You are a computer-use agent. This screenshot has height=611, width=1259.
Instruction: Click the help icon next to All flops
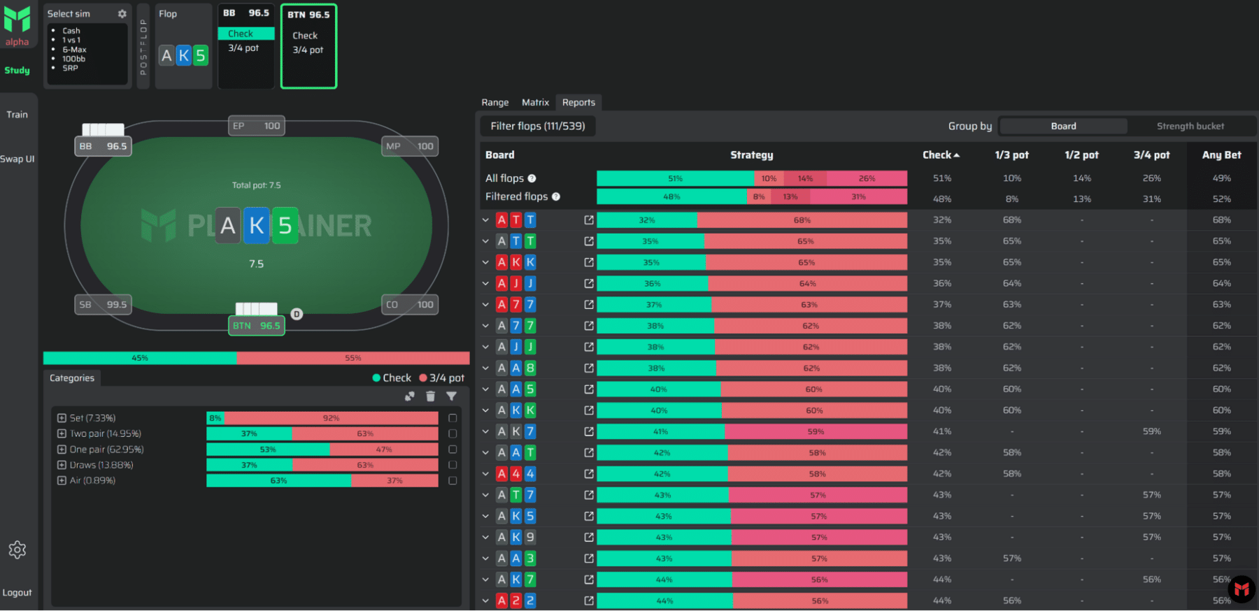[532, 178]
